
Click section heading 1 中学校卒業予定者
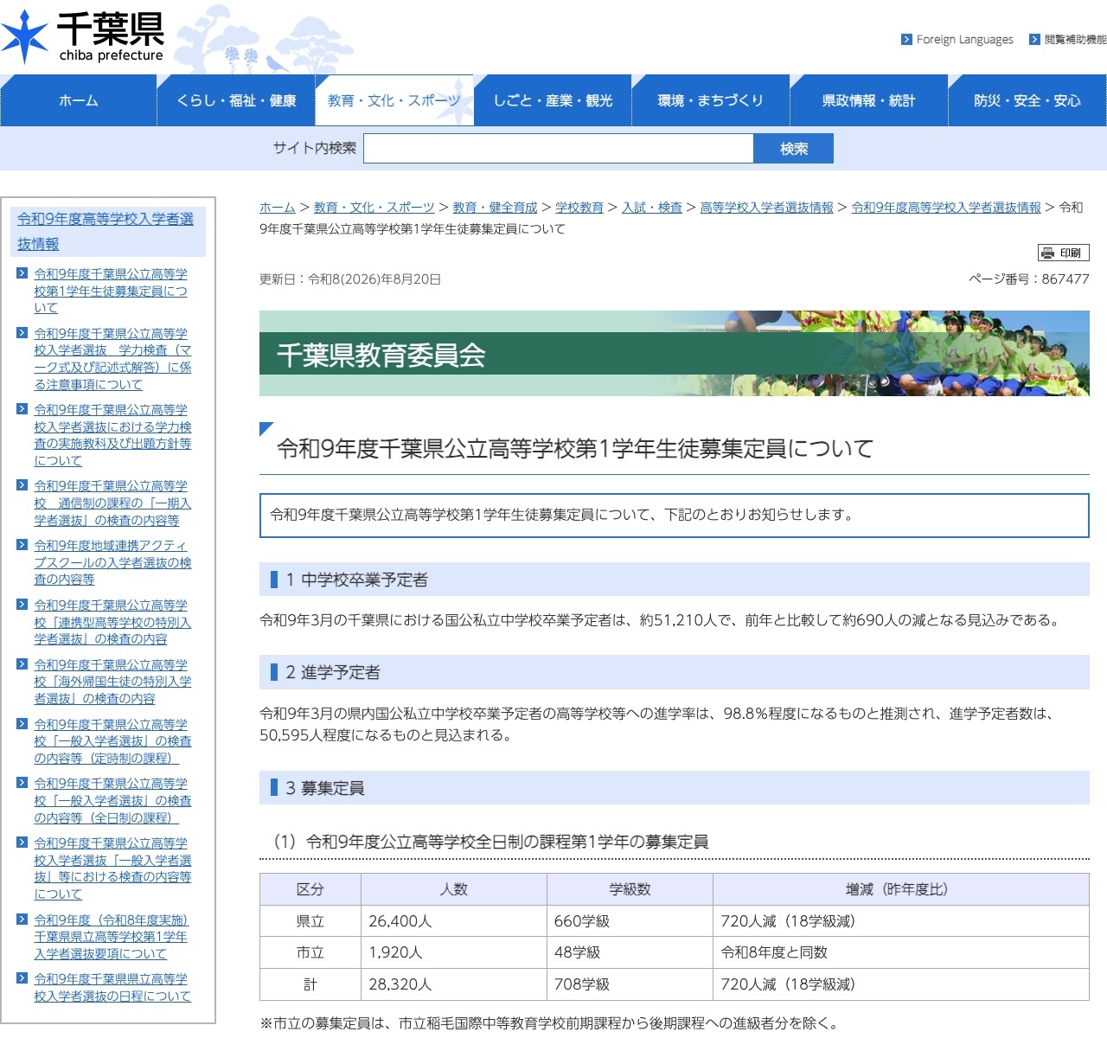pos(675,580)
